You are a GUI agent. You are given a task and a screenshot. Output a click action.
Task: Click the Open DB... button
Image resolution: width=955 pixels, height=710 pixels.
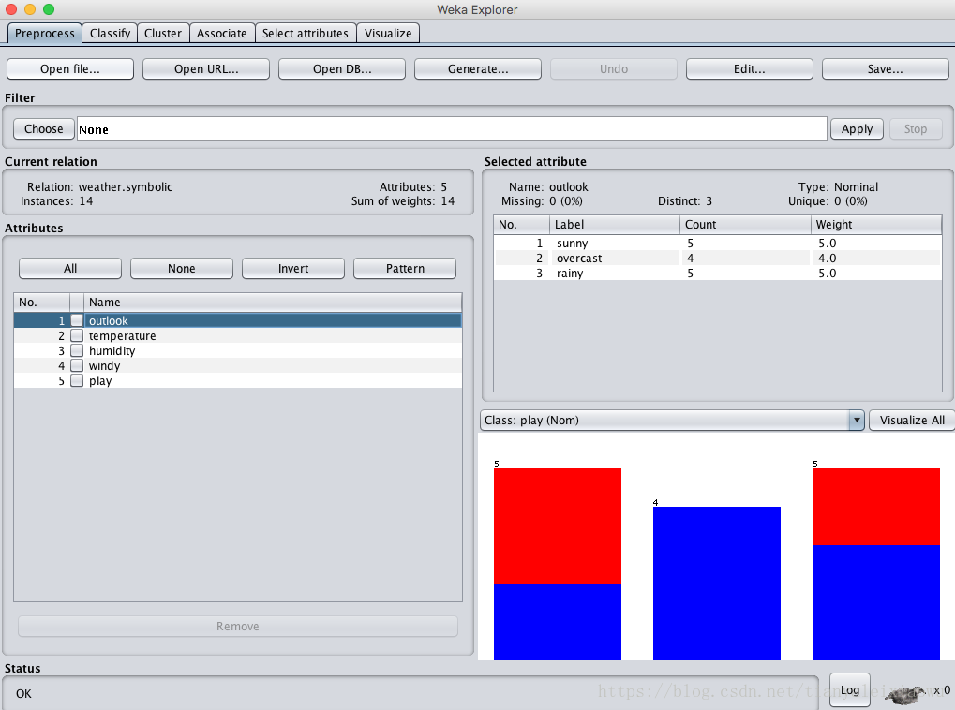tap(342, 68)
